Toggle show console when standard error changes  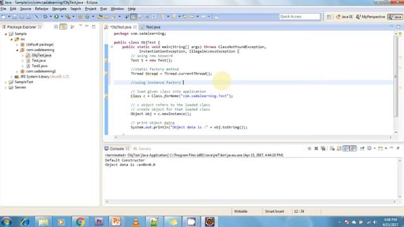pos(353,149)
